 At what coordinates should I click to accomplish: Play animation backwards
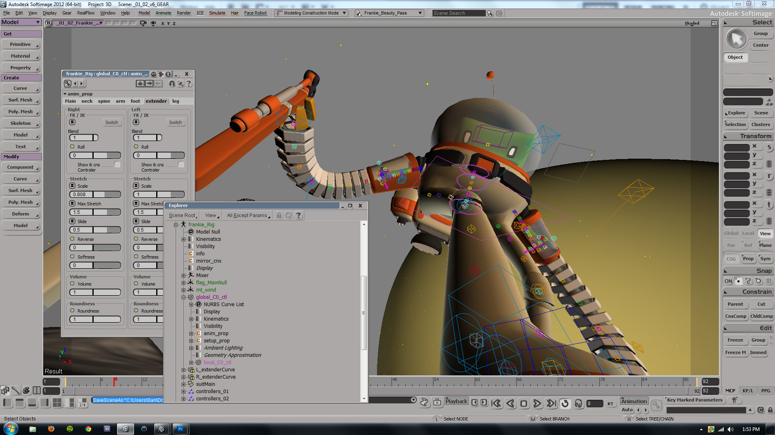point(510,403)
